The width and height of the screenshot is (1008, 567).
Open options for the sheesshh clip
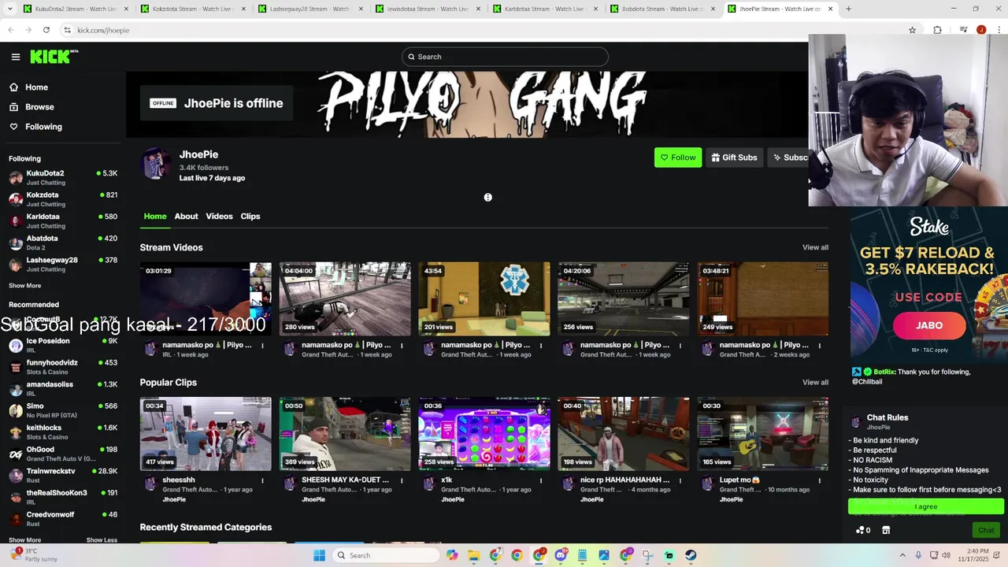[x=262, y=480]
